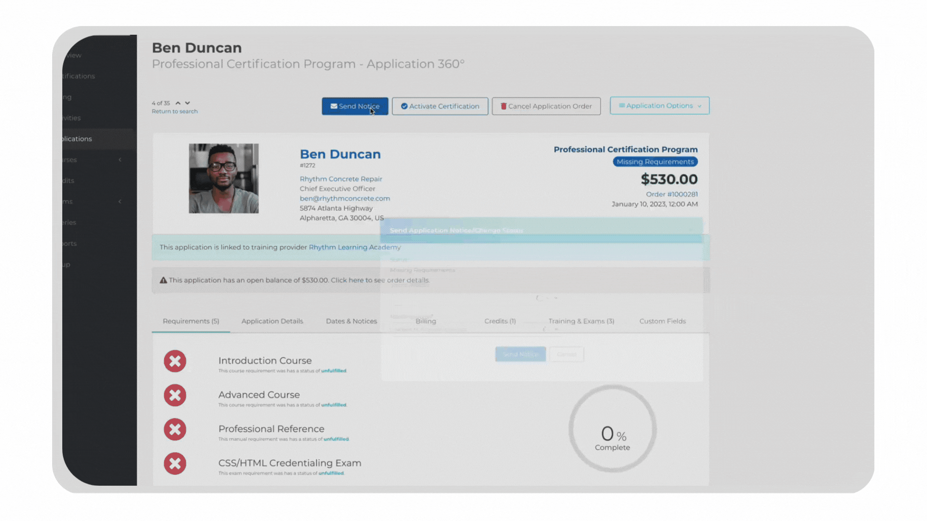Open the Ben Duncan name link
The height and width of the screenshot is (521, 927).
click(340, 154)
